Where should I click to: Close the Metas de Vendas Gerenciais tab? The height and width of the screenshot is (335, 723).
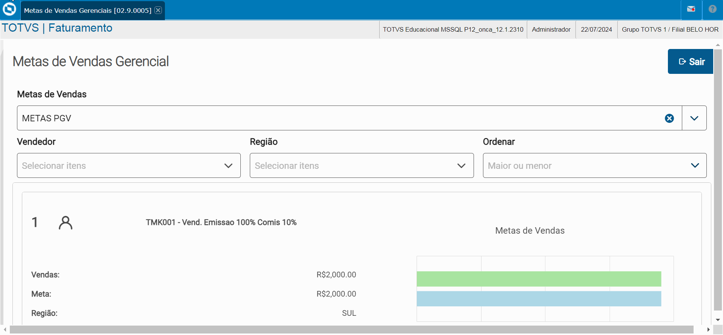pyautogui.click(x=158, y=10)
